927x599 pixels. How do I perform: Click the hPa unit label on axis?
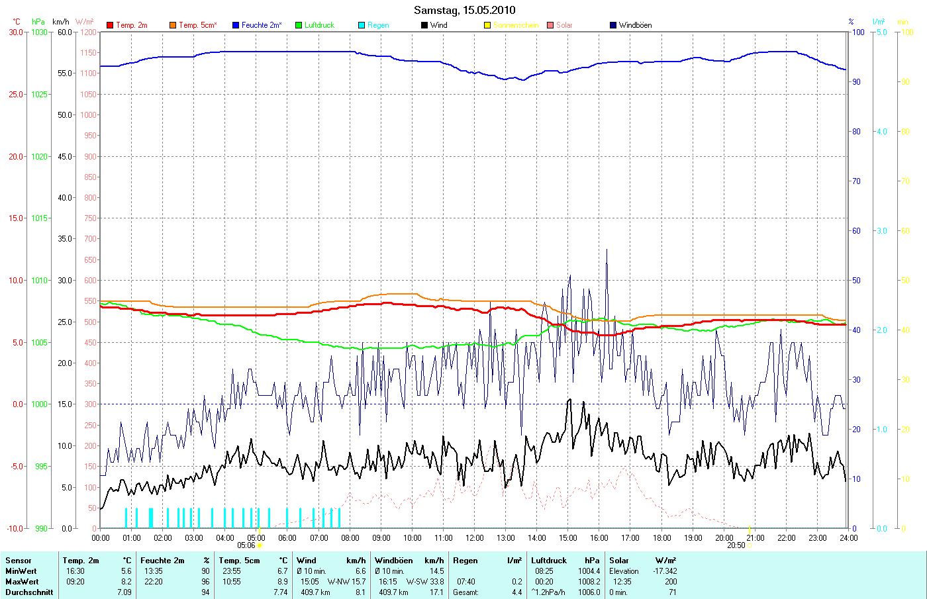tap(38, 22)
